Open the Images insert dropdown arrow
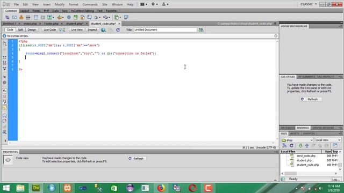 (53, 18)
